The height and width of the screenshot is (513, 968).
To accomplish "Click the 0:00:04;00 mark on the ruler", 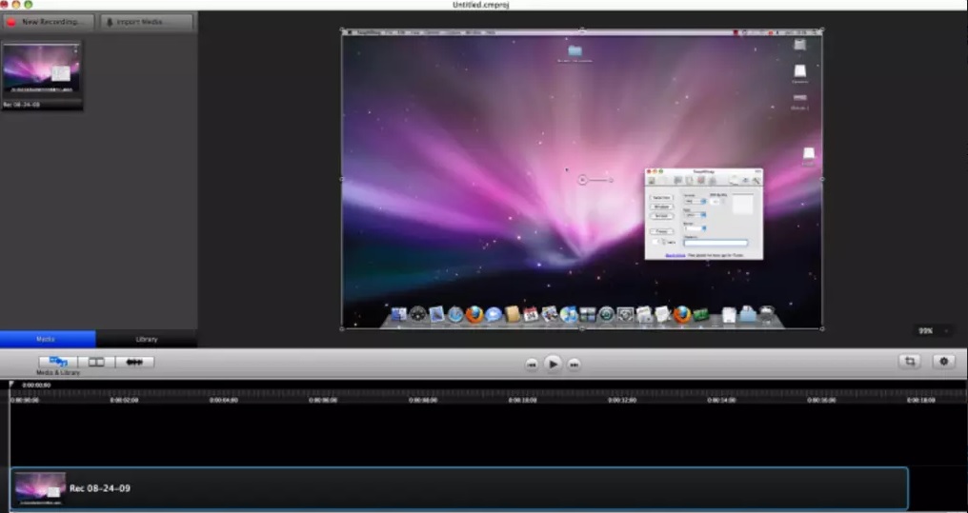I will (224, 400).
